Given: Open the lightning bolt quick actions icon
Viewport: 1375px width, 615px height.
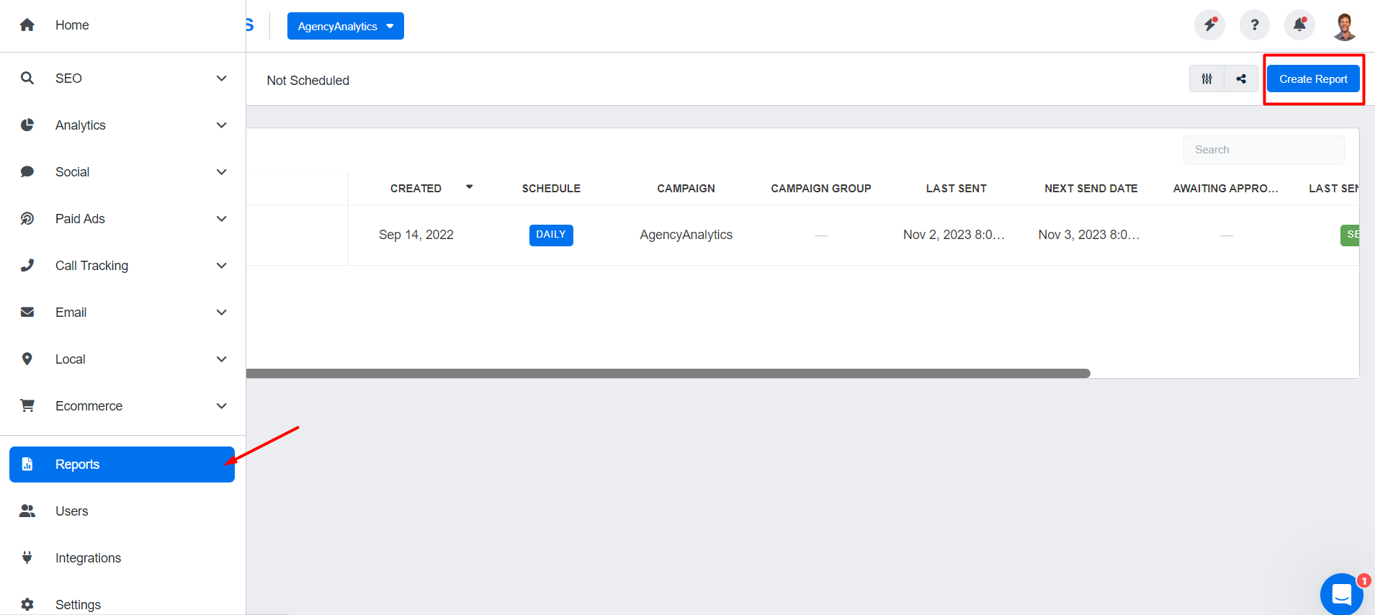Looking at the screenshot, I should 1209,25.
